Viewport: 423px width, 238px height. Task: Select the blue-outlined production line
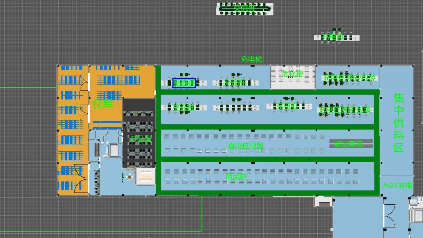point(184,83)
